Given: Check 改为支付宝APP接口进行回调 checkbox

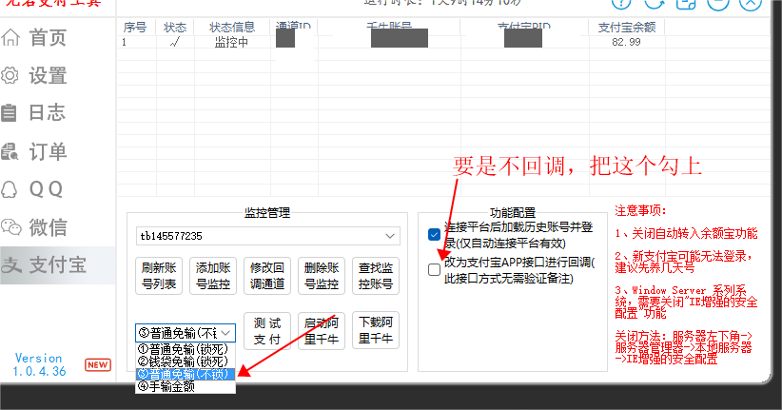Looking at the screenshot, I should coord(434,270).
